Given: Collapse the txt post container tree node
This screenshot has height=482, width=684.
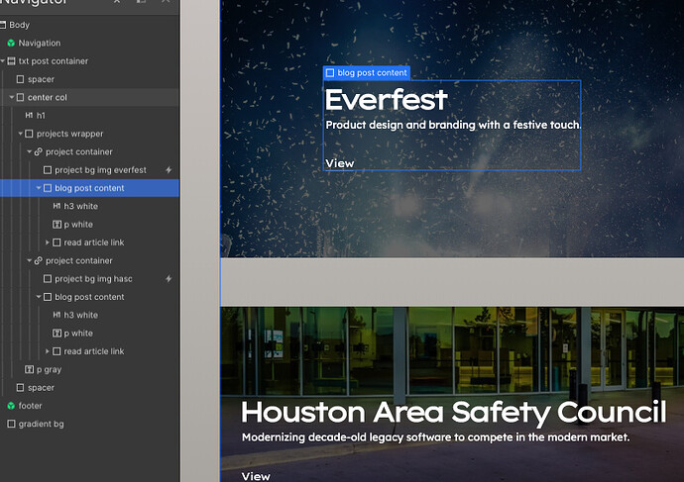Looking at the screenshot, I should pos(3,61).
